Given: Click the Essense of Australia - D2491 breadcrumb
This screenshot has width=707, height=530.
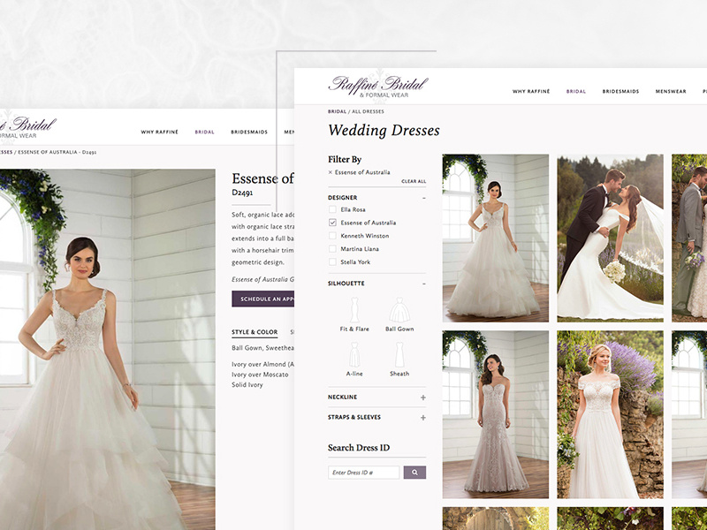Looking at the screenshot, I should pyautogui.click(x=57, y=152).
